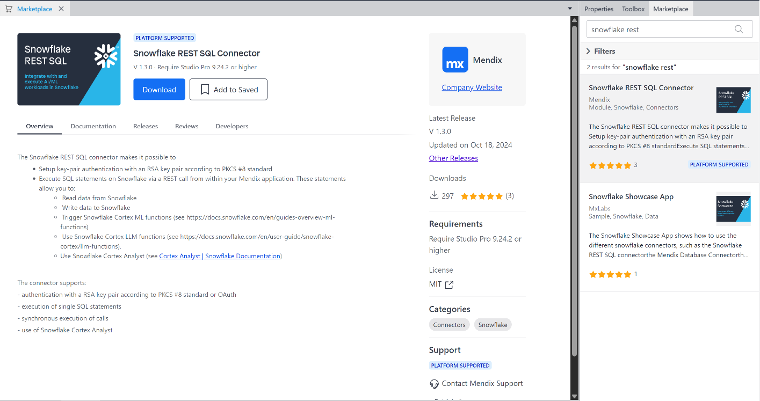
Task: Open the Other Releases link
Action: [453, 158]
